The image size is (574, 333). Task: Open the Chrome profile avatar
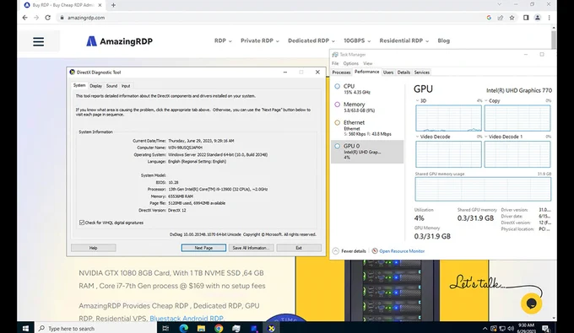coord(538,18)
